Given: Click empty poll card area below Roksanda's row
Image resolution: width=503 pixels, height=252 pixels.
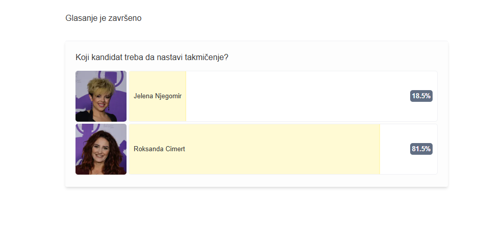Looking at the screenshot, I should tap(255, 181).
